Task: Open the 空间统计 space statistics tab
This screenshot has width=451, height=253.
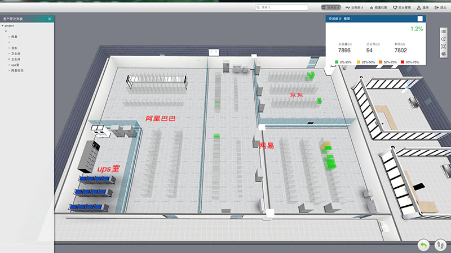Action: tap(331, 7)
